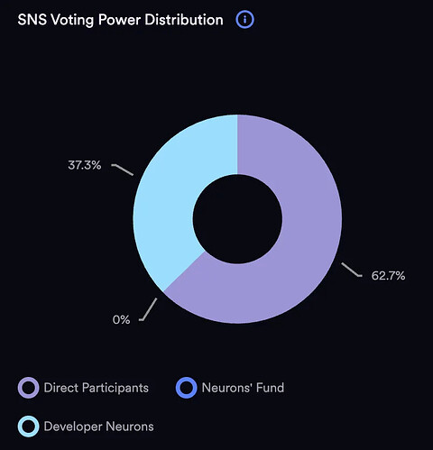Click the Developer Neurons legend label
This screenshot has height=450, width=433.
tap(98, 427)
